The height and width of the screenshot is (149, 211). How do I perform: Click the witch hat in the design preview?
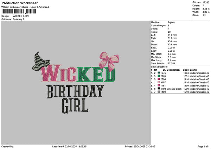[x=41, y=61]
